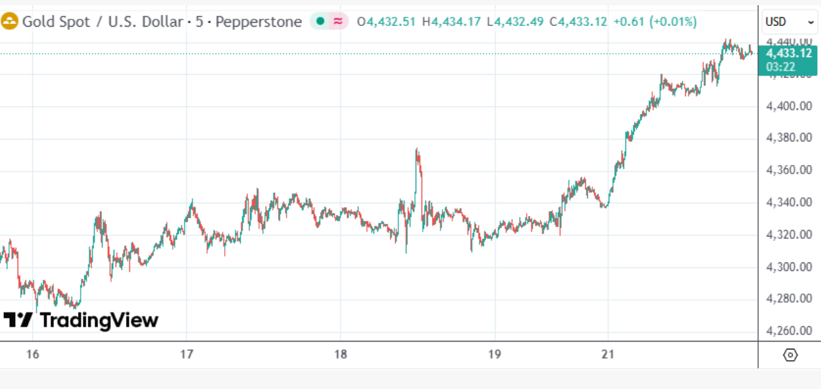Click the gold bars symbol icon
The height and width of the screenshot is (389, 821).
coord(10,21)
